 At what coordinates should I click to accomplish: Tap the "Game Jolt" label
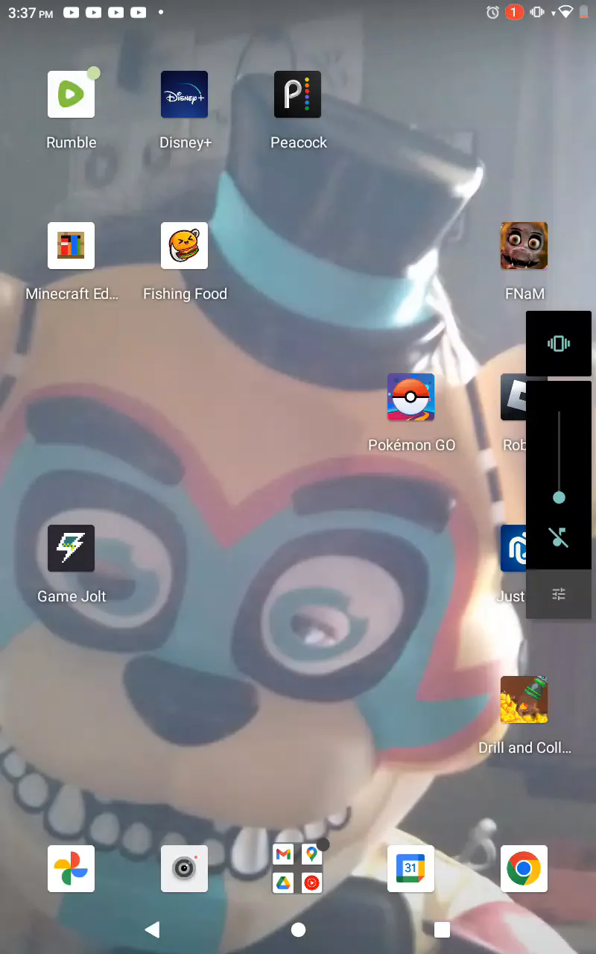[72, 596]
